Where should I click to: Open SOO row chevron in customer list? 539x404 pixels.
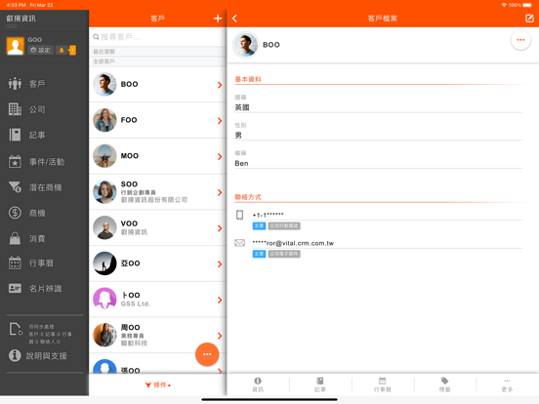pos(220,192)
